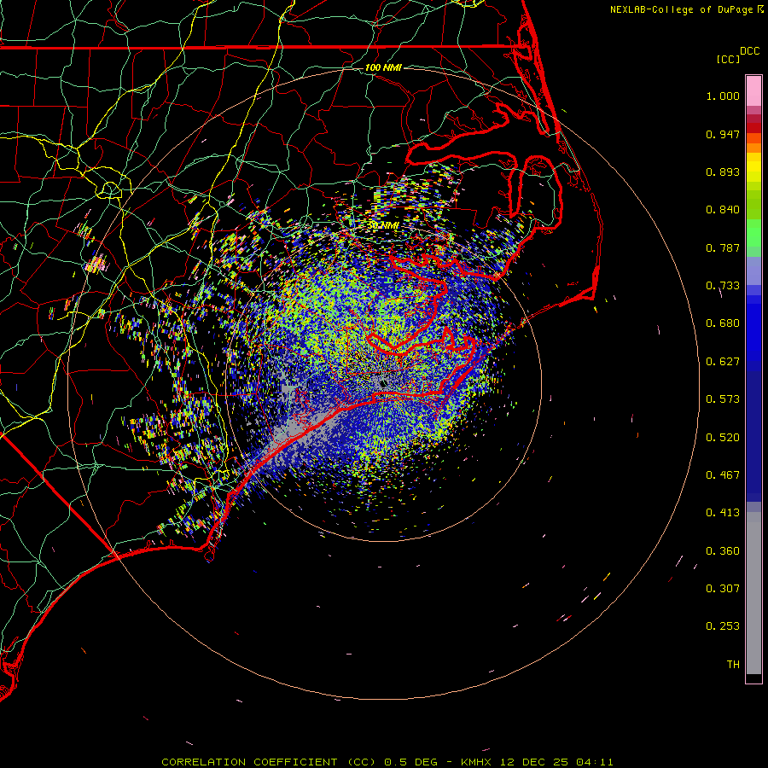The height and width of the screenshot is (768, 768).
Task: Click the 0.840 scale value
Action: click(x=723, y=210)
